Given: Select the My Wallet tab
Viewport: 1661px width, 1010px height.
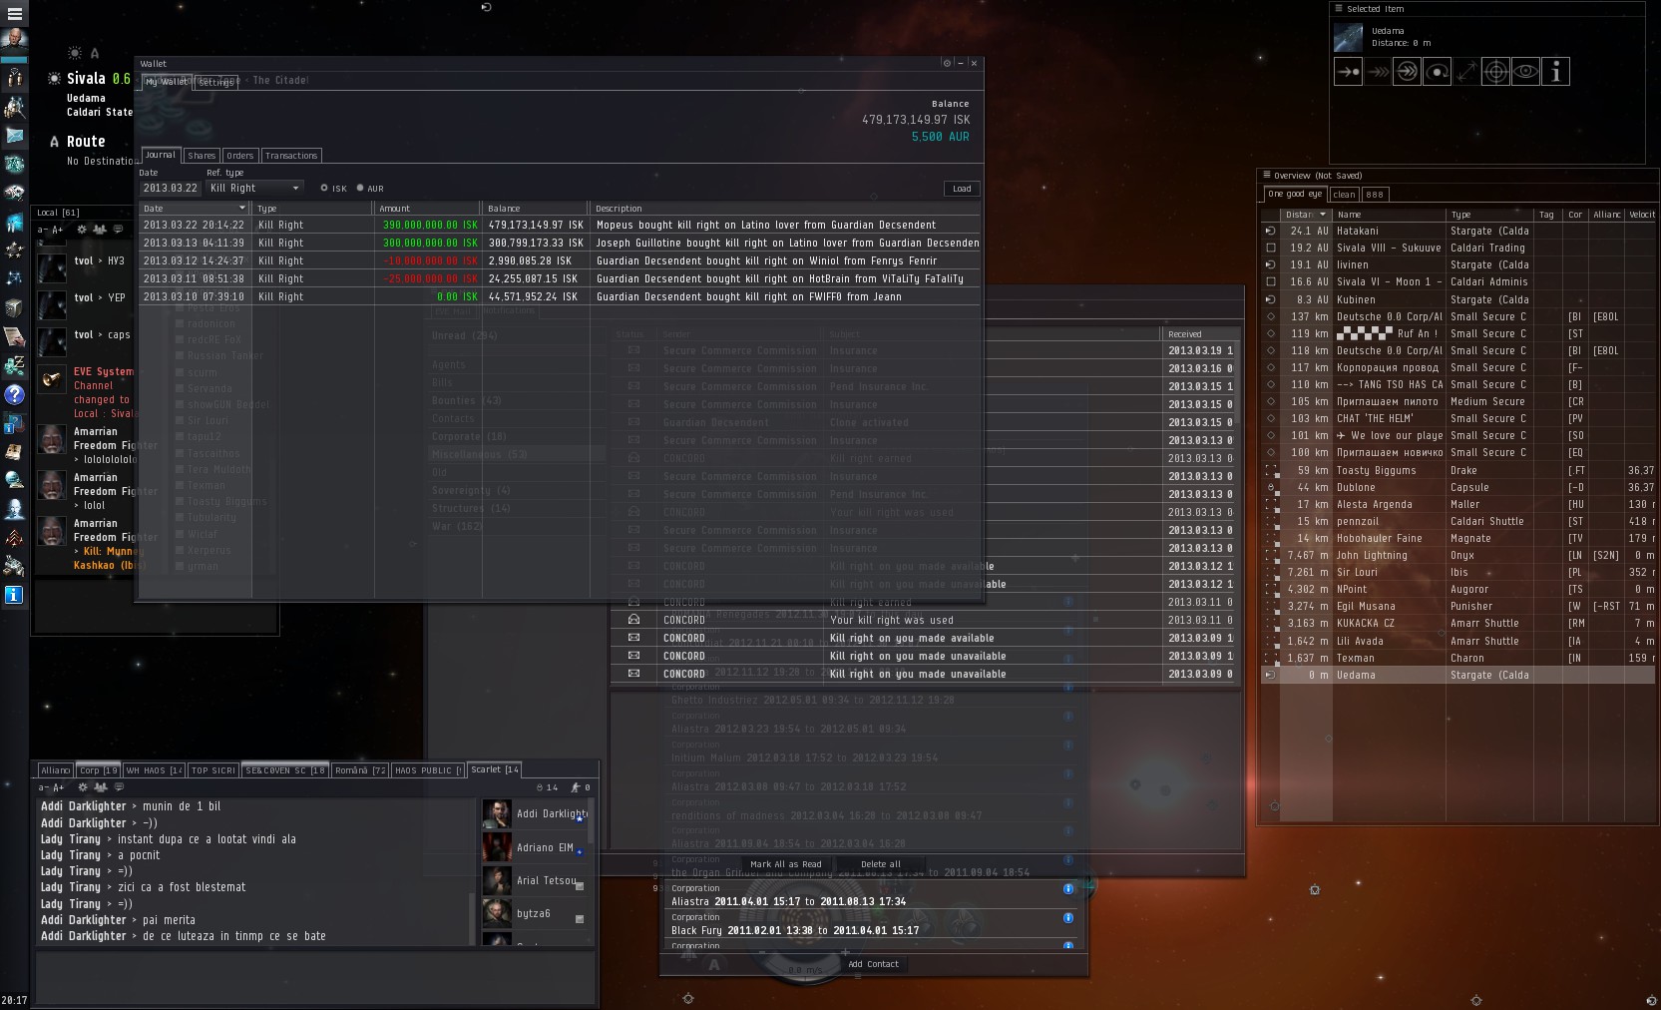Looking at the screenshot, I should tap(167, 82).
